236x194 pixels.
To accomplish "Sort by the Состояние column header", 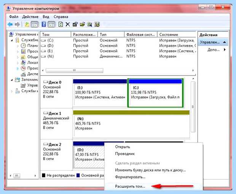I will tap(177, 35).
